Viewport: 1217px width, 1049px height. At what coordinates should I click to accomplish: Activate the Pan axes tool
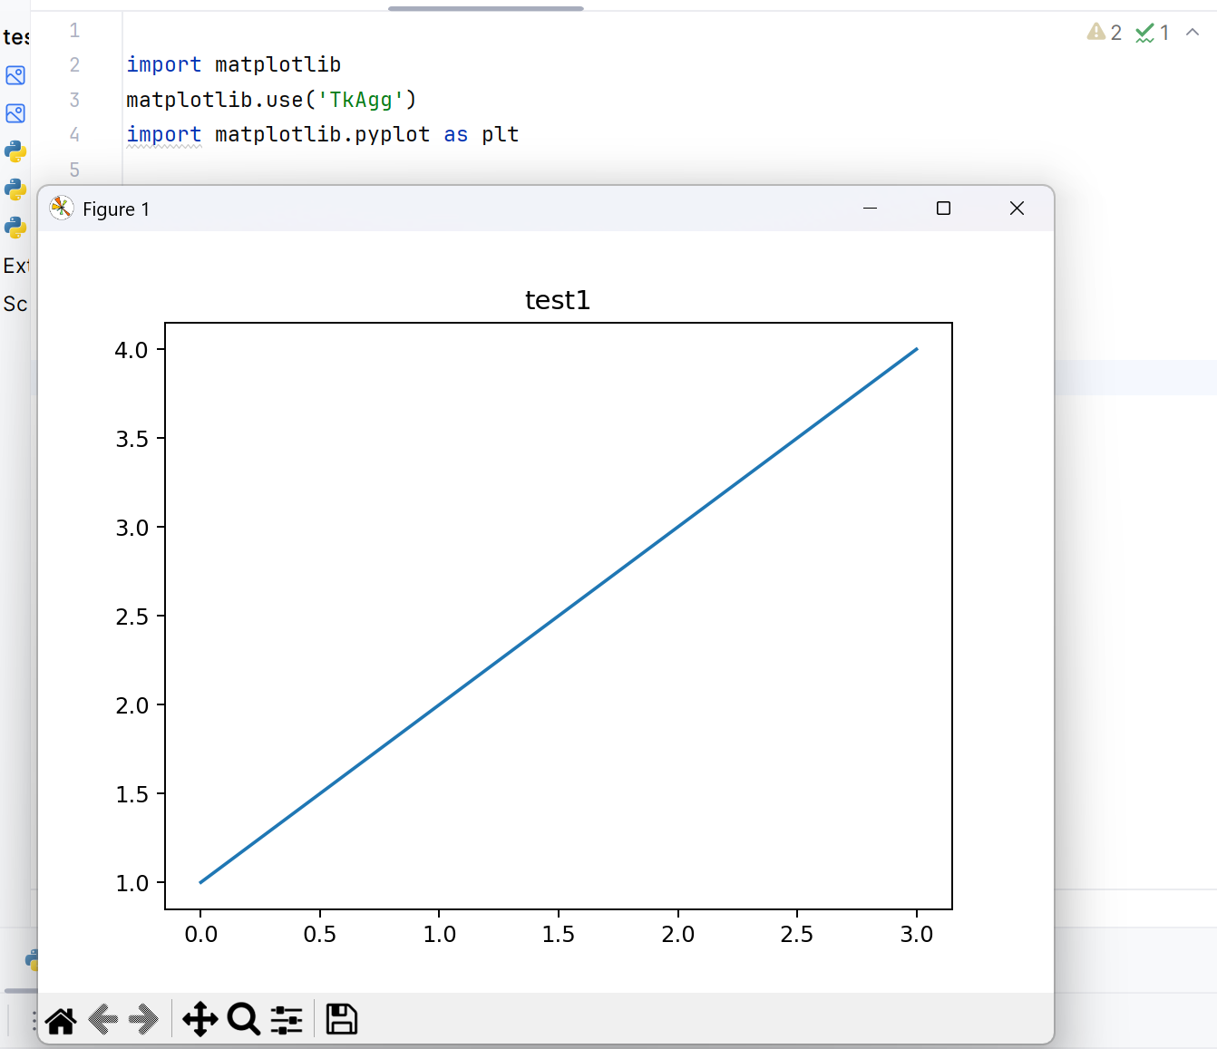pos(200,1020)
